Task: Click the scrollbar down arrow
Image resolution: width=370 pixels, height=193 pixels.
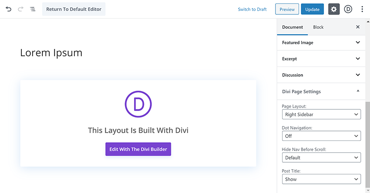Action: click(x=368, y=191)
